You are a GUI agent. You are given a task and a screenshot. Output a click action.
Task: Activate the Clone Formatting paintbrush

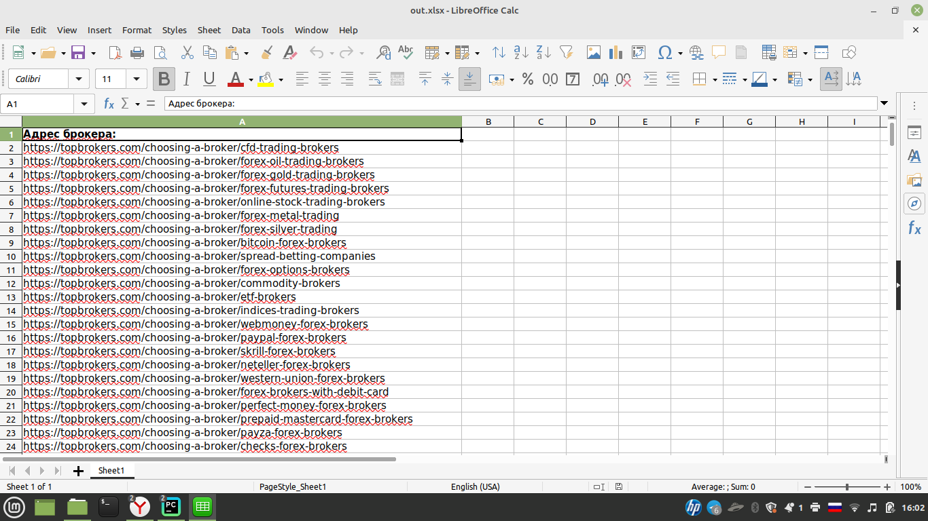267,52
